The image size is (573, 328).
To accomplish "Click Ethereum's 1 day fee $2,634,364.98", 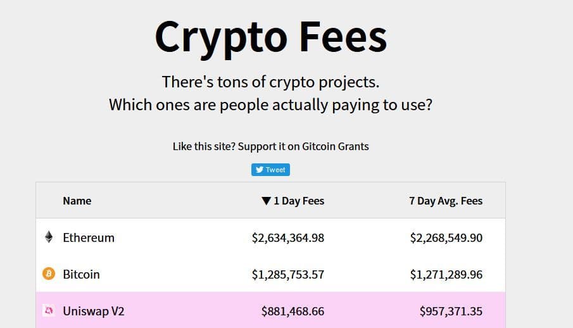I will click(x=287, y=237).
